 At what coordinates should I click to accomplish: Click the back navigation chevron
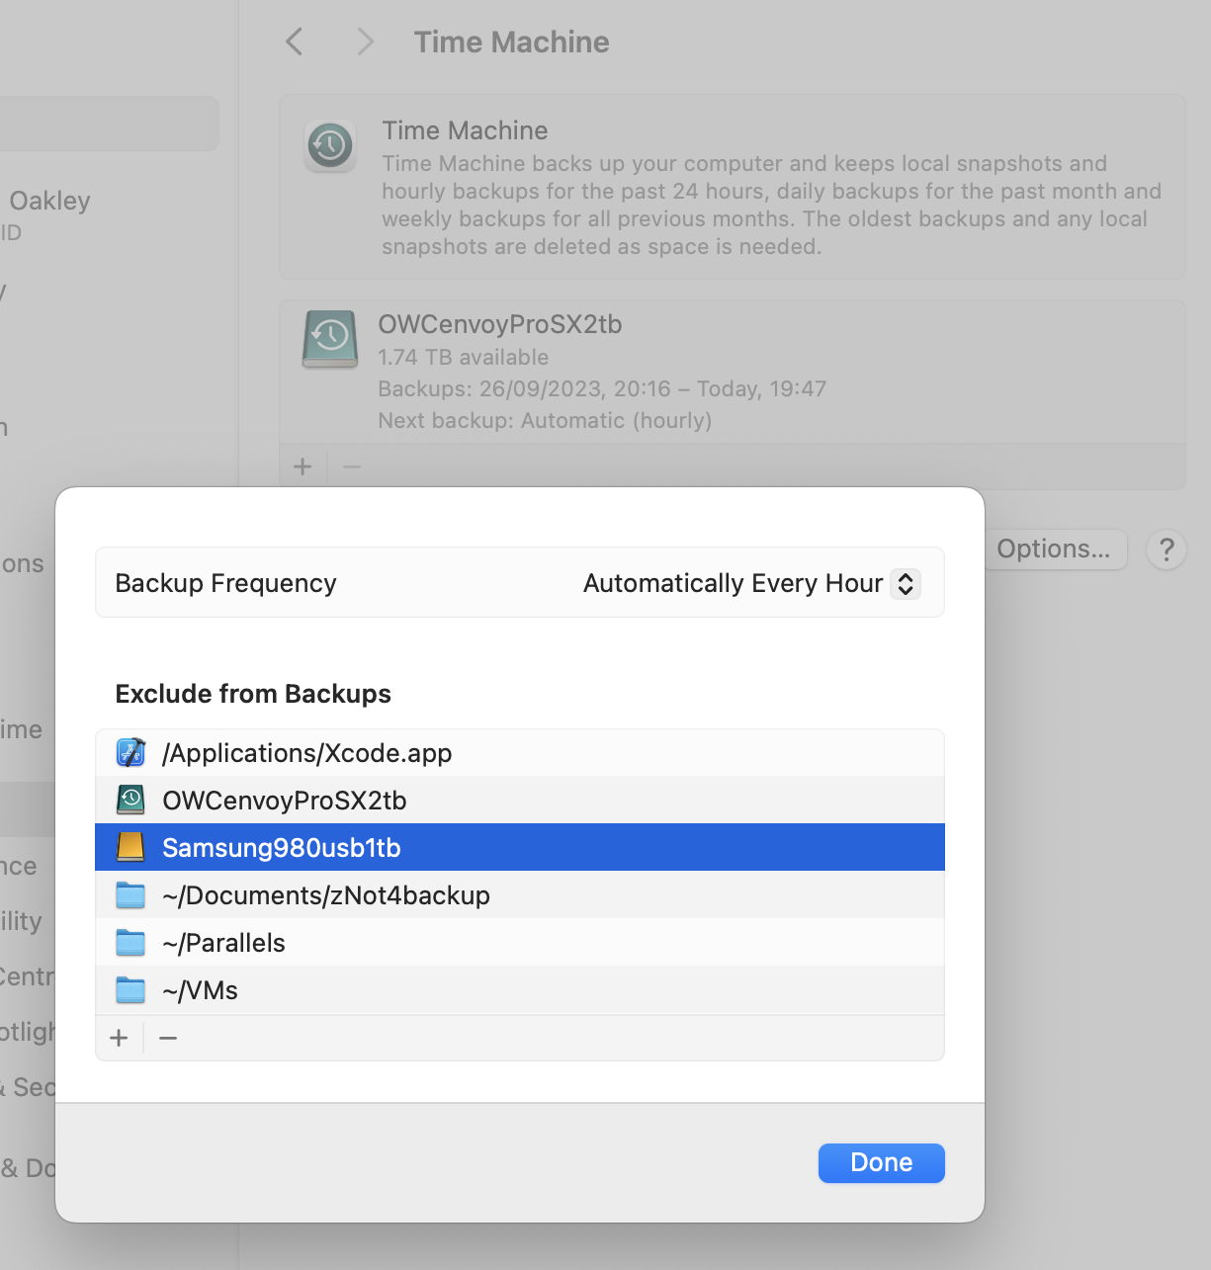point(293,42)
